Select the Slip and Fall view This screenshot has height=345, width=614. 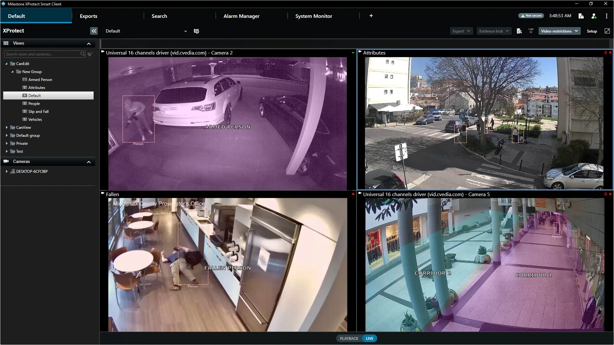pyautogui.click(x=38, y=112)
